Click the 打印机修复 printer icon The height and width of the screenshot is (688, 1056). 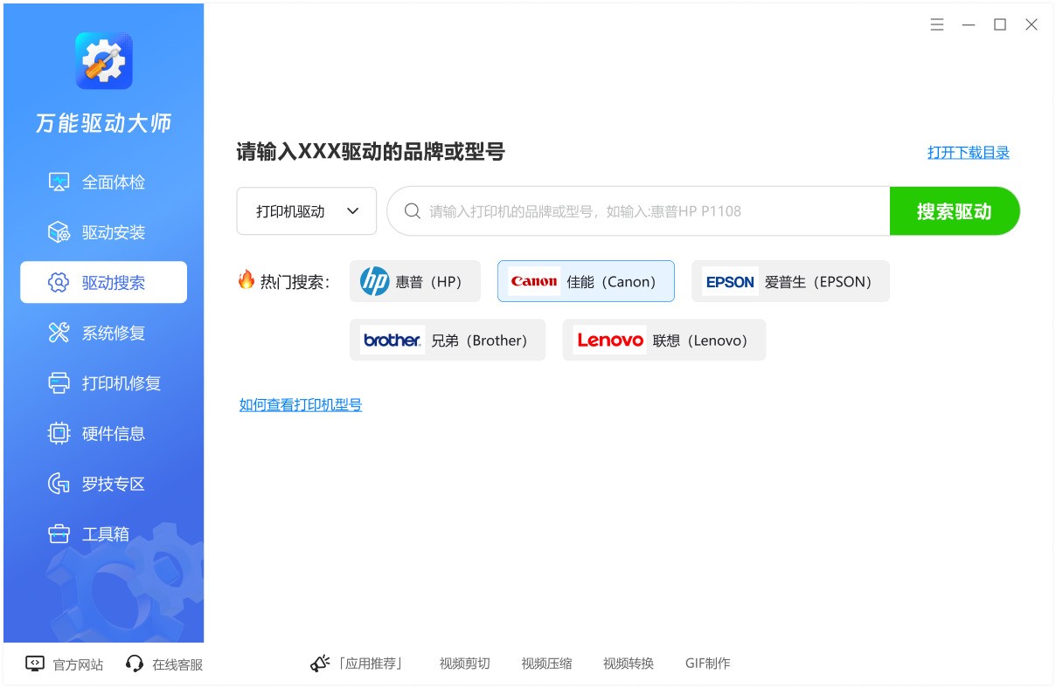pyautogui.click(x=59, y=383)
